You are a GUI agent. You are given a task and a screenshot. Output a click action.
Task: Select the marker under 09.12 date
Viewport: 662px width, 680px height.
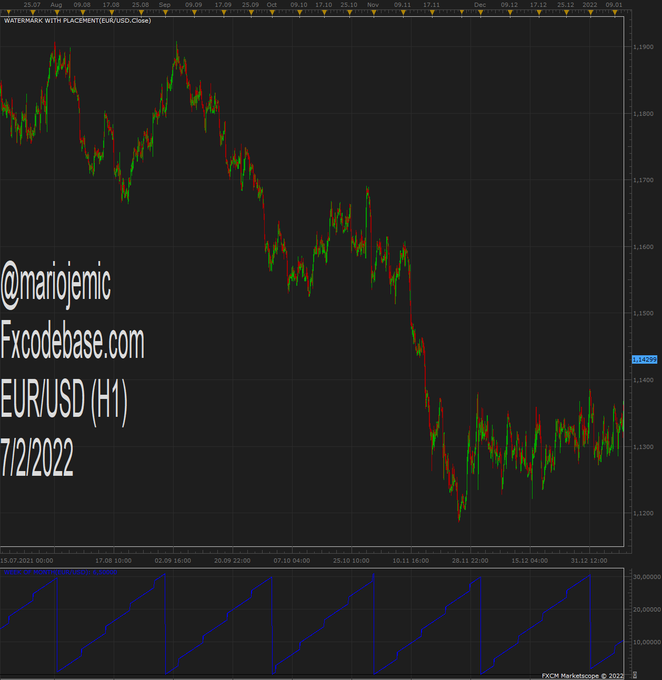click(x=509, y=12)
